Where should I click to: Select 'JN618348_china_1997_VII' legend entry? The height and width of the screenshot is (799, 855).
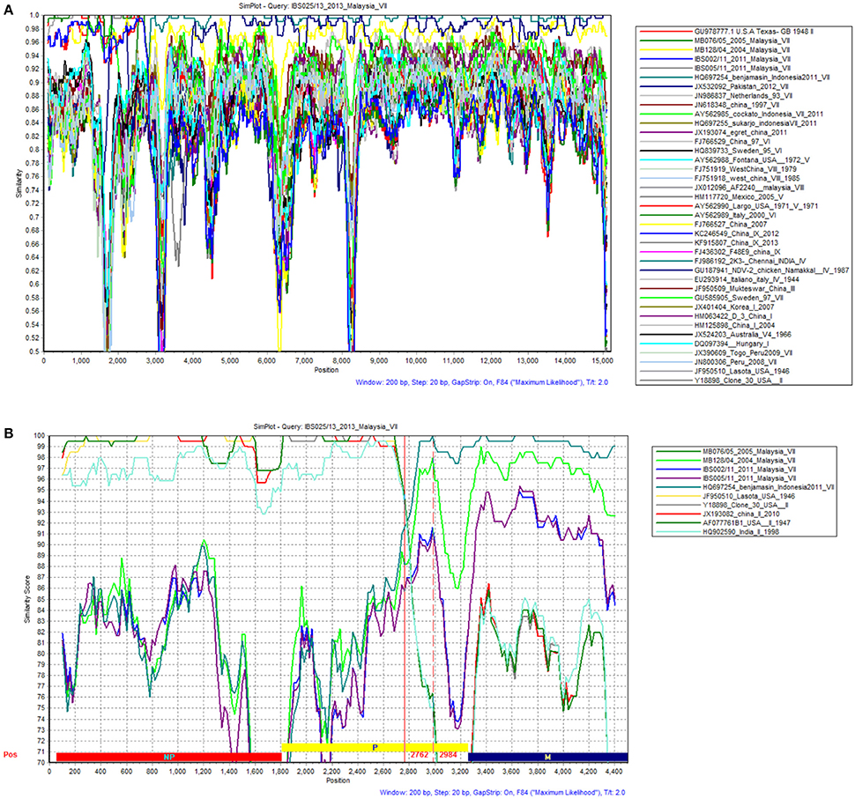pyautogui.click(x=737, y=105)
